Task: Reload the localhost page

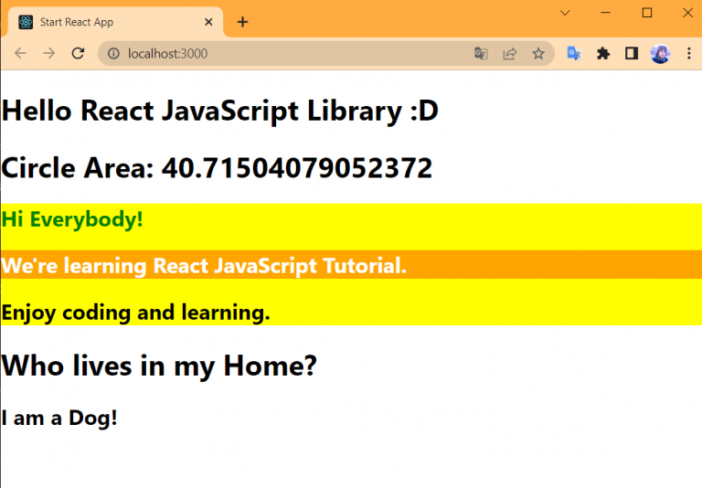Action: coord(79,54)
